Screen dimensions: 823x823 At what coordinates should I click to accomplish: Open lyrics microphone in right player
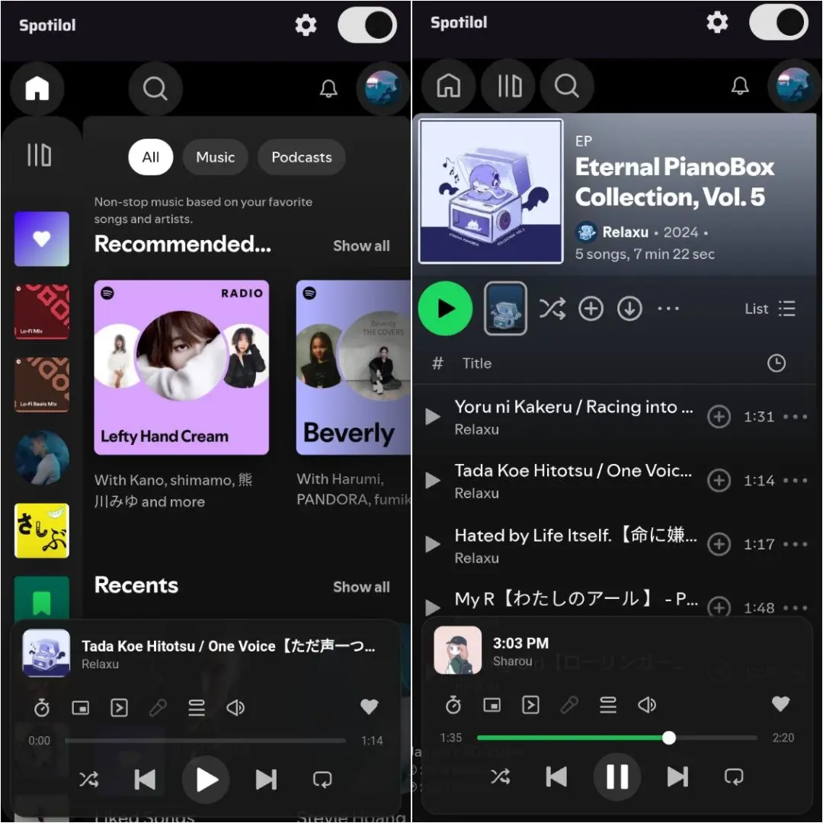pyautogui.click(x=569, y=705)
